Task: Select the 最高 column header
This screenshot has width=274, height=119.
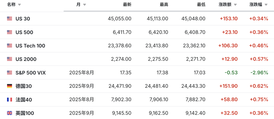Action: (164, 5)
